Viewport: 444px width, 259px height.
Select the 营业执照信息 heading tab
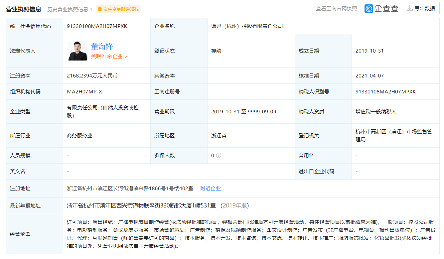pos(24,9)
